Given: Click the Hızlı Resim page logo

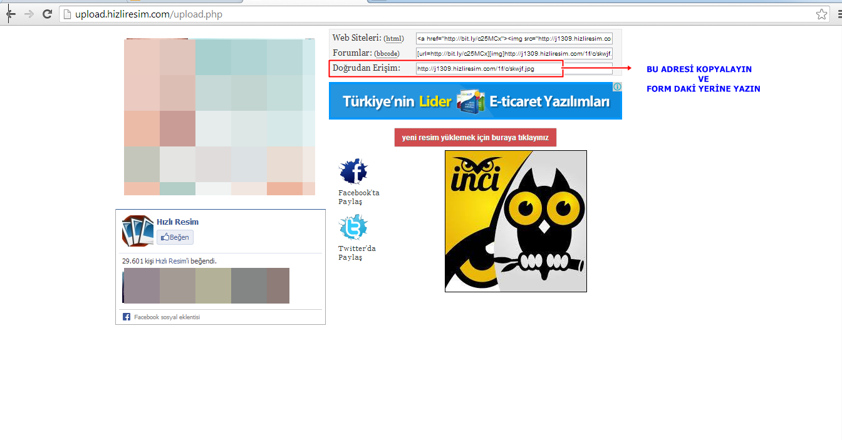Looking at the screenshot, I should 138,230.
